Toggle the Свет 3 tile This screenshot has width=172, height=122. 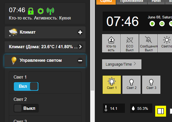tap(151, 85)
